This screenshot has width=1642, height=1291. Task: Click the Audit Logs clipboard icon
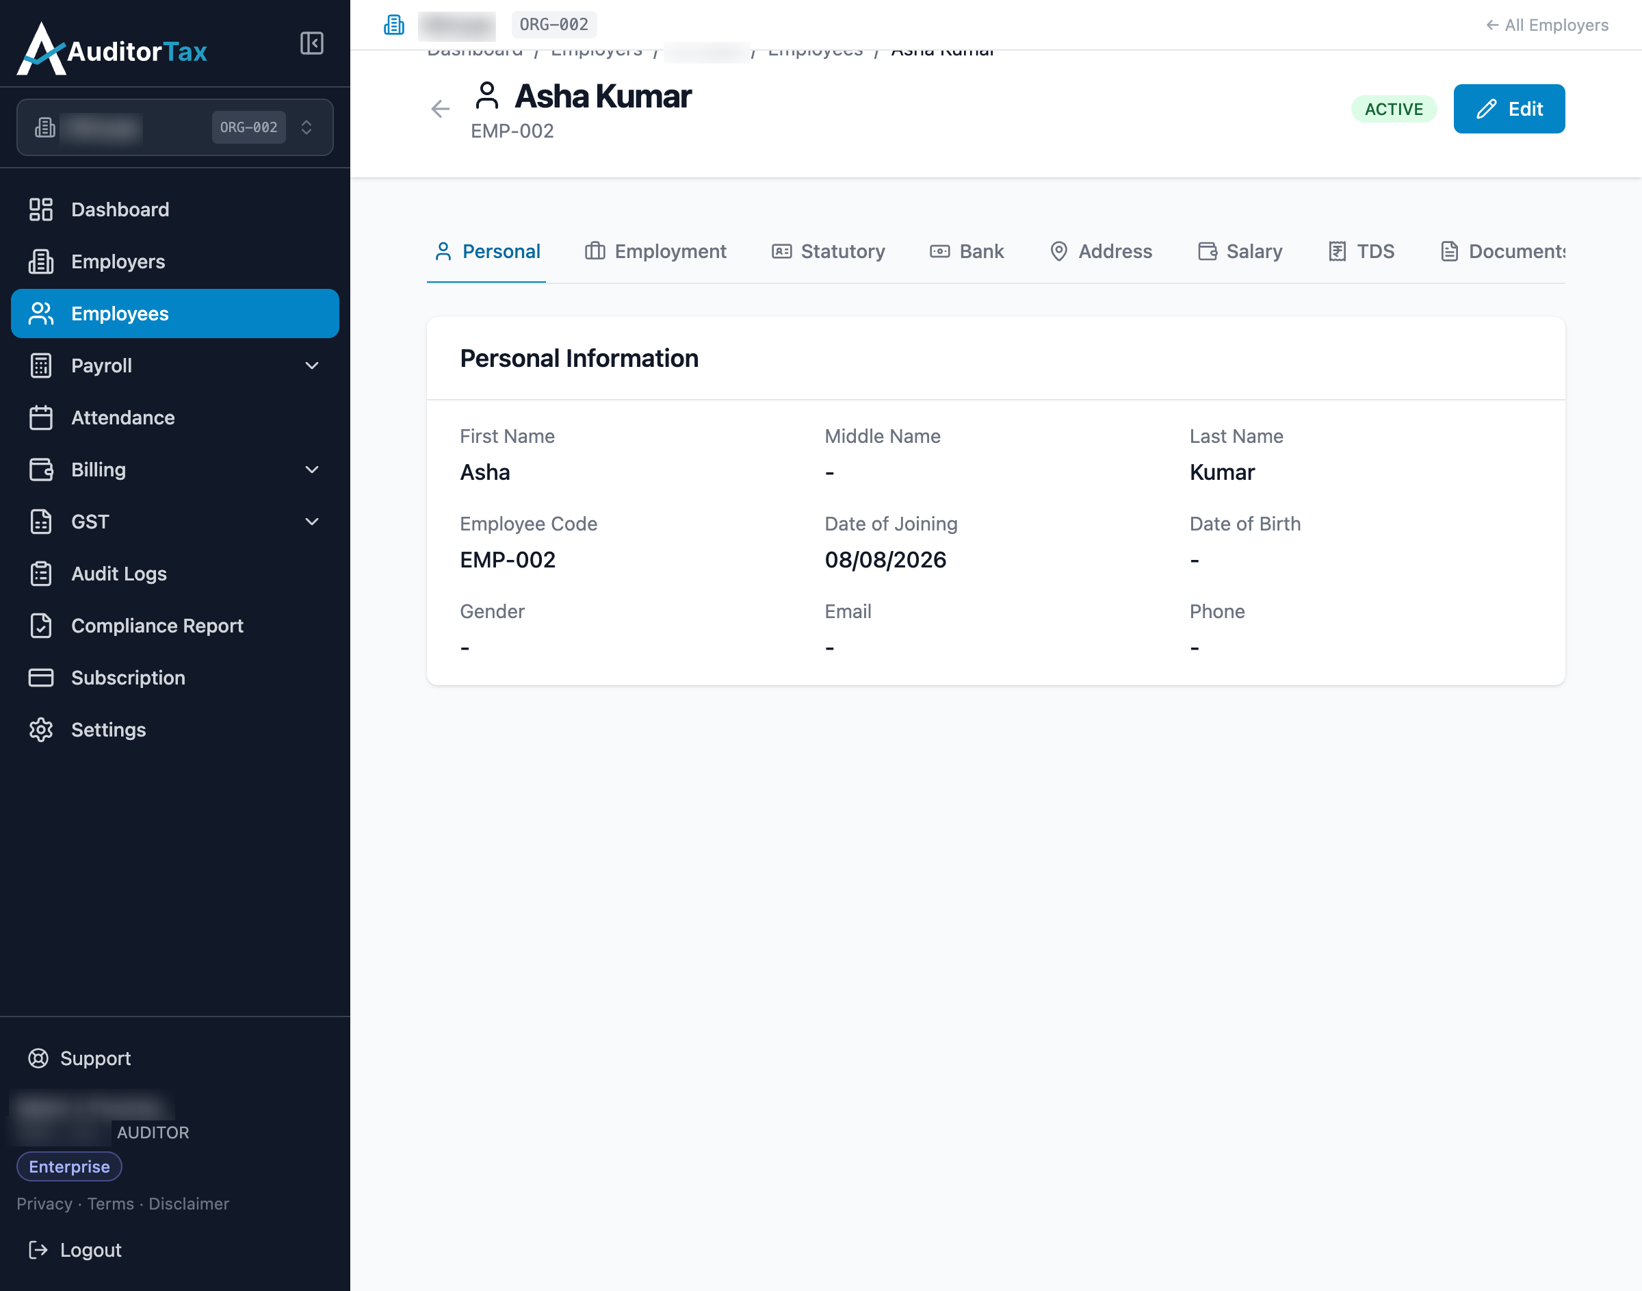tap(41, 574)
